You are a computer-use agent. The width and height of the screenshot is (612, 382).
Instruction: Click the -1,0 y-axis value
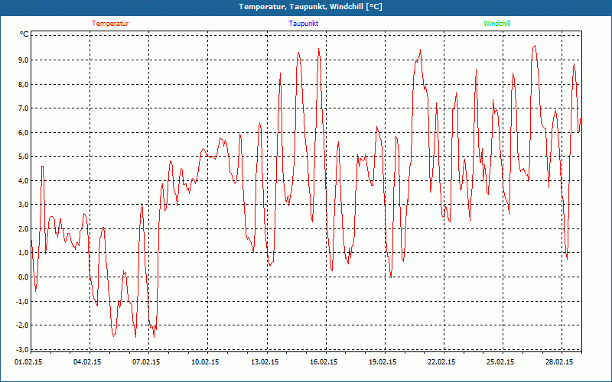pyautogui.click(x=22, y=301)
